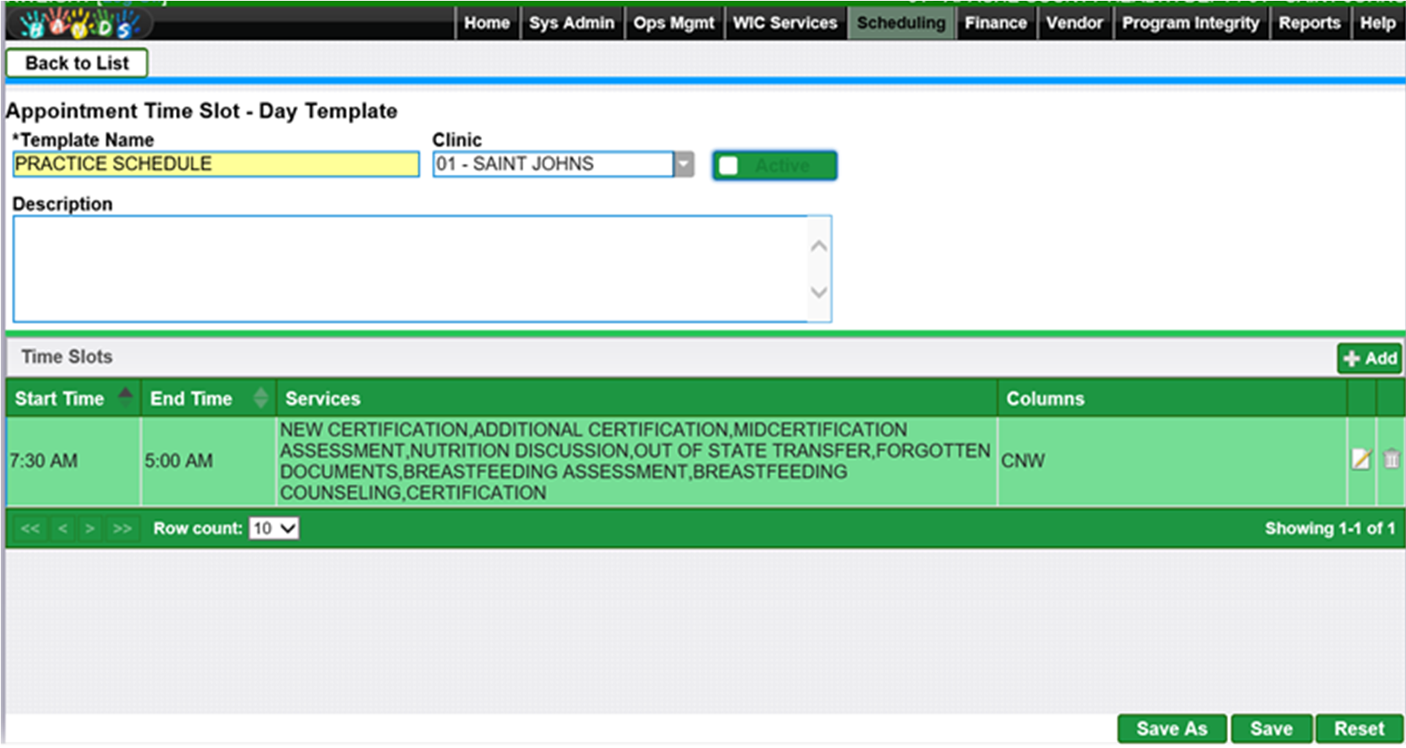The width and height of the screenshot is (1406, 748).
Task: Toggle the Active checkbox
Action: click(729, 166)
